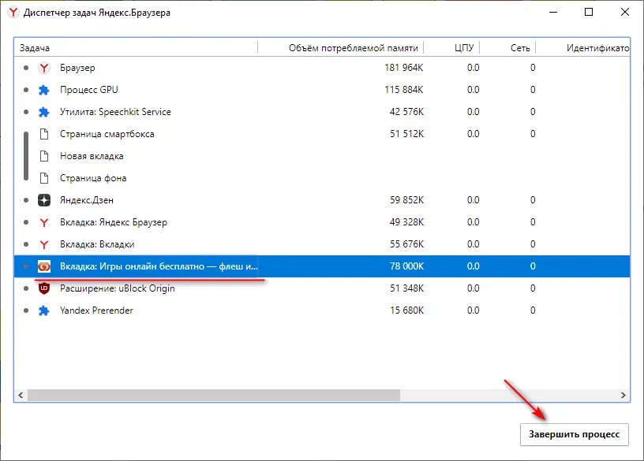Click the Yandex logo in the title bar
The image size is (644, 461).
13,13
